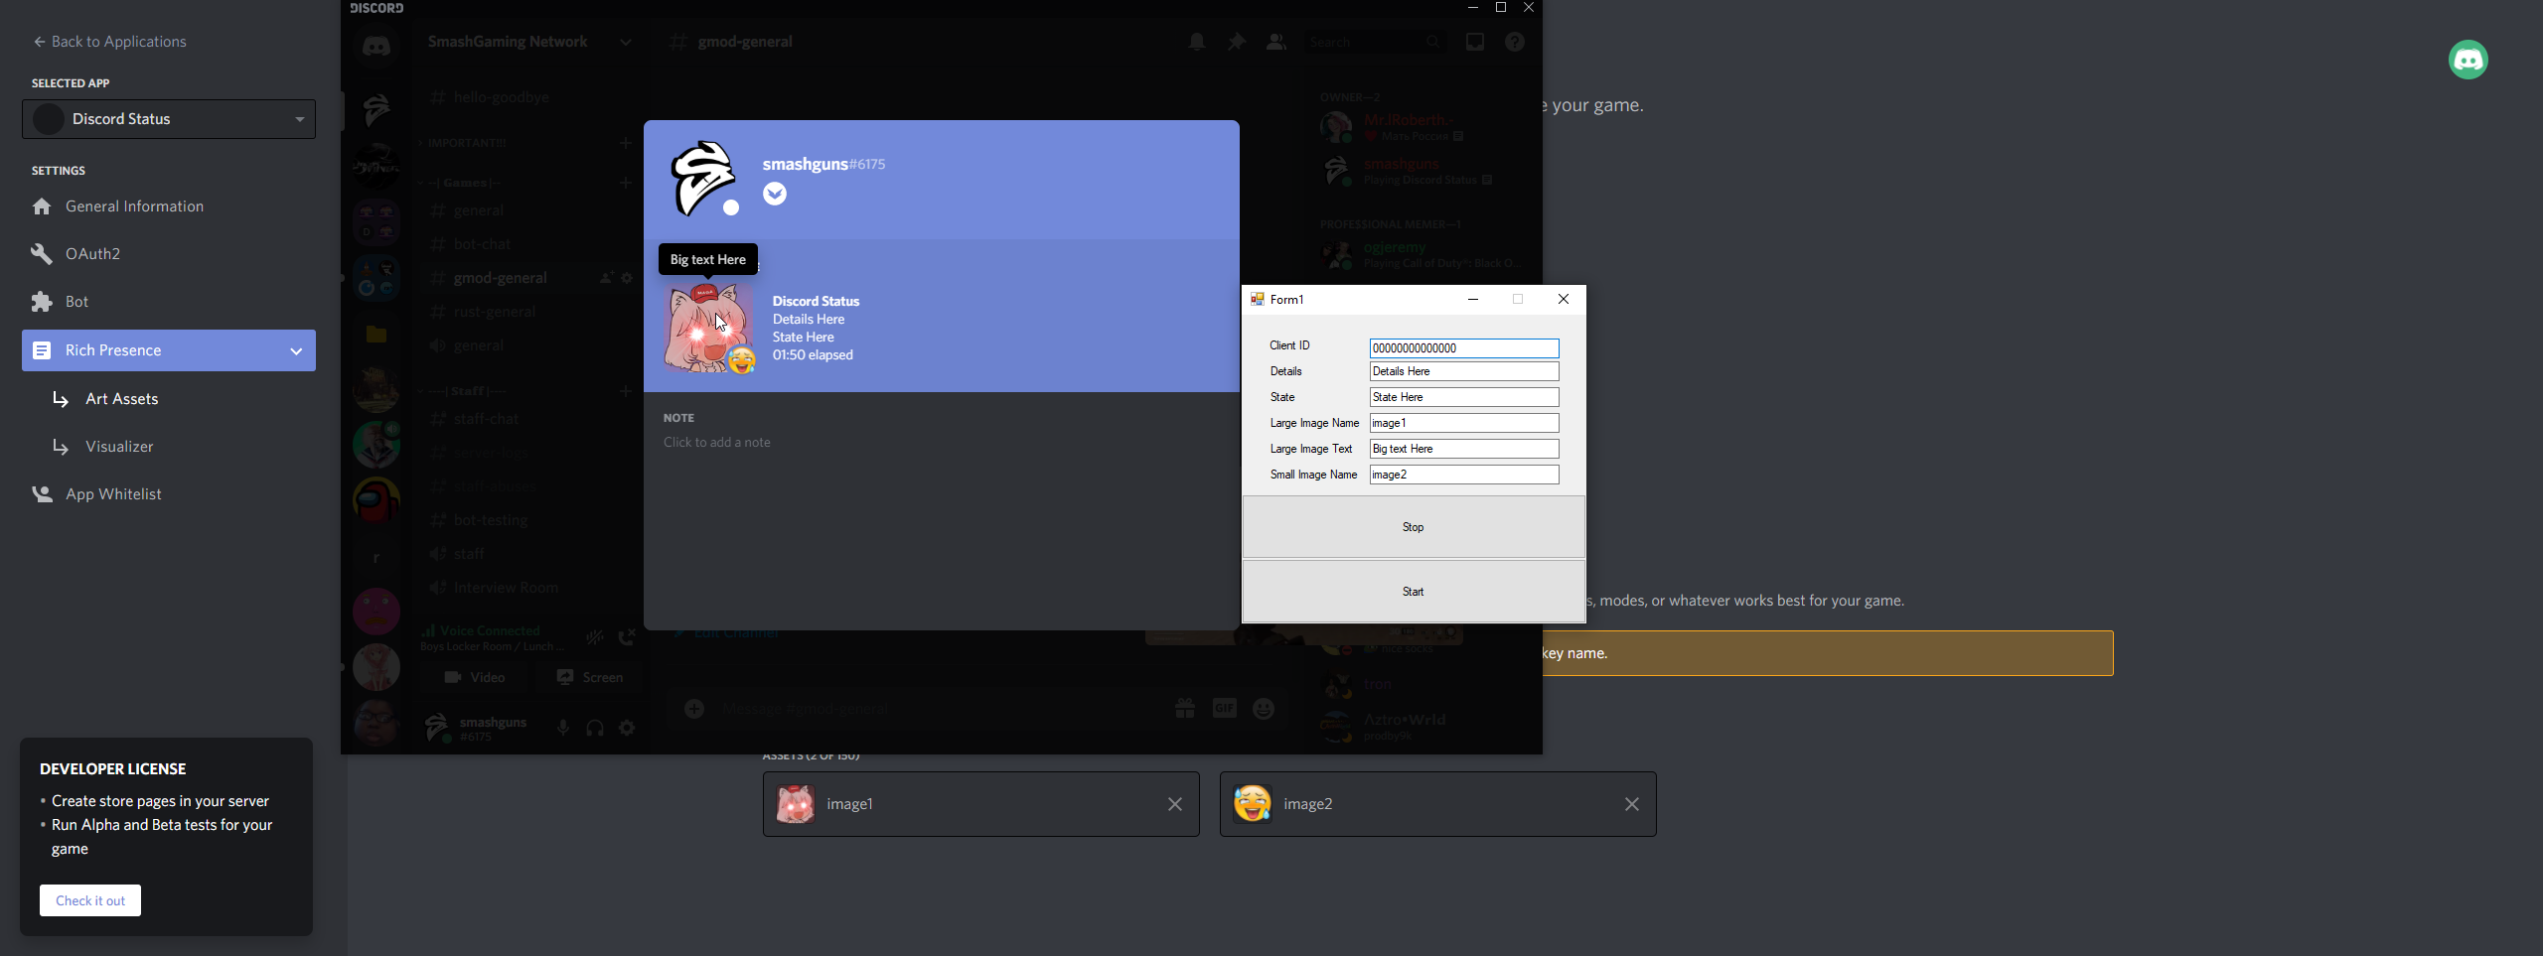Toggle member list icon in Discord
2543x956 pixels.
pos(1276,42)
